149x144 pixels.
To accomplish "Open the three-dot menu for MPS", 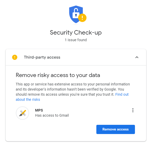I will [133, 110].
